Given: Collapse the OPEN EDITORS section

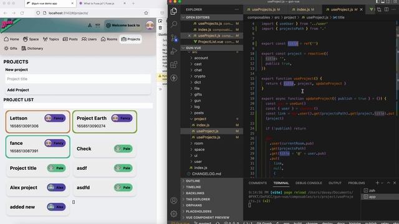Looking at the screenshot, I should click(212, 17).
